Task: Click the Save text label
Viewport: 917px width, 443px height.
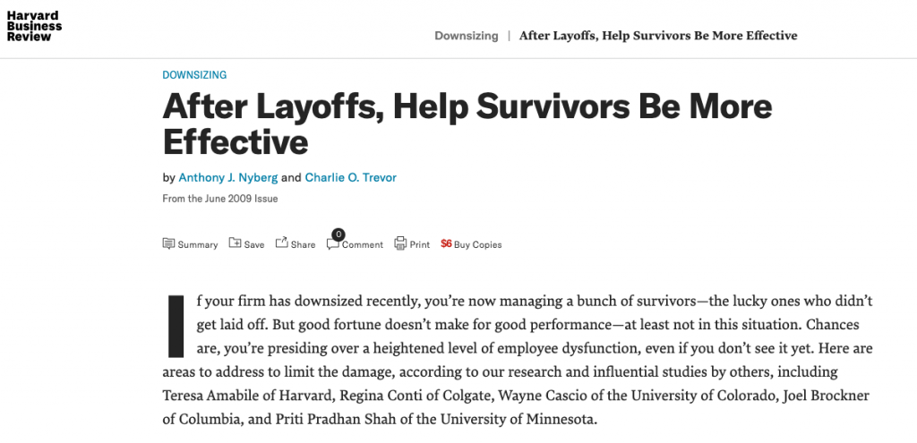Action: [253, 245]
